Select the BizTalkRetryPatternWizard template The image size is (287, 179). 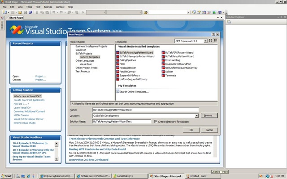[178, 56]
